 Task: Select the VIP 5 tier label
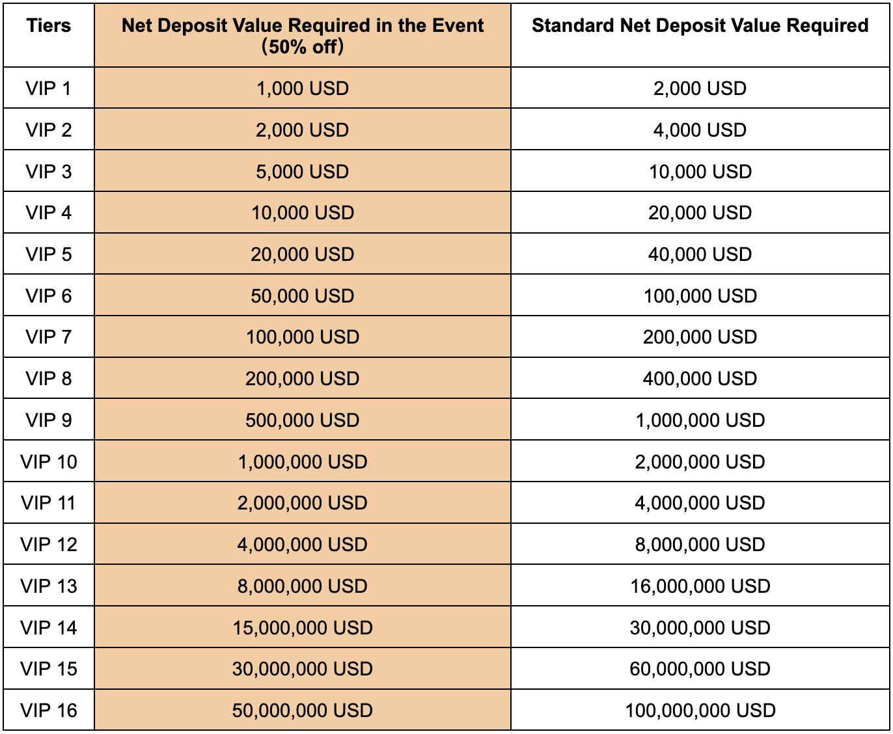tap(49, 254)
